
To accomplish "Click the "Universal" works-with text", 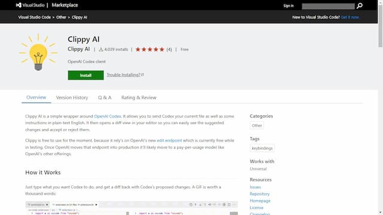I will click(x=258, y=168).
